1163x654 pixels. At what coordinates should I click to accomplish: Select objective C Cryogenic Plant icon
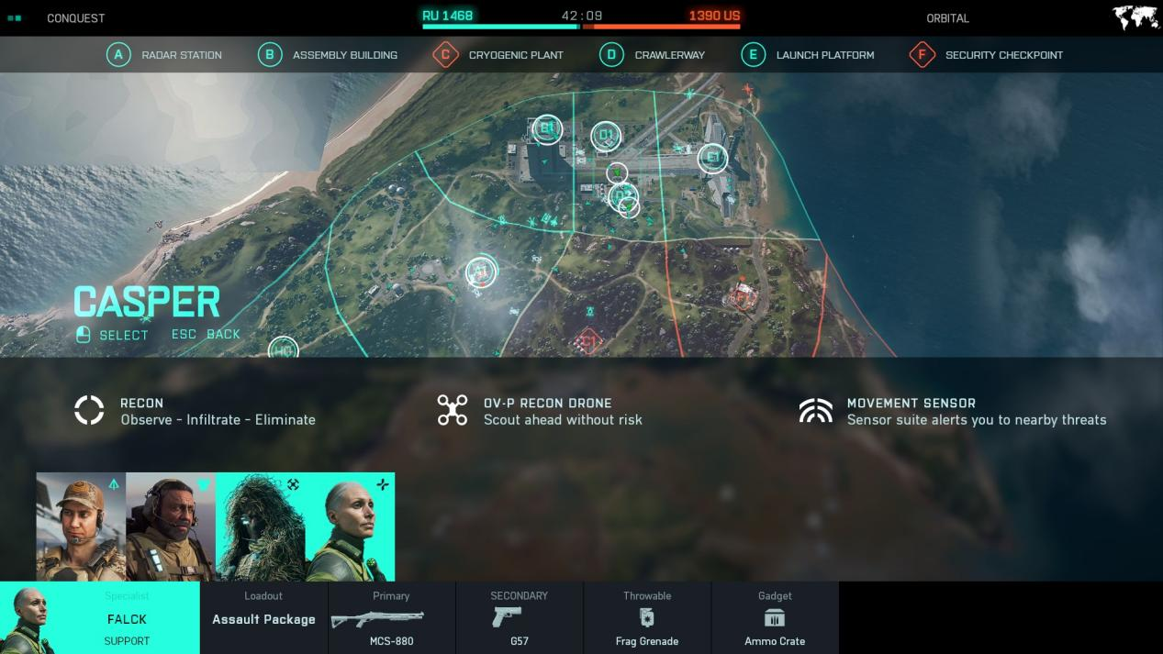tap(445, 55)
